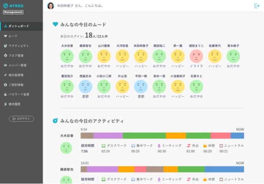Click the green segment in 大木彩香's activity bar

[x=144, y=136]
